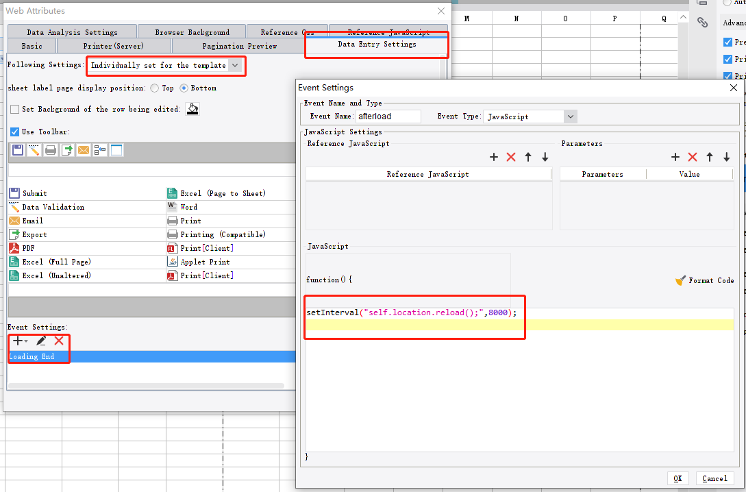The width and height of the screenshot is (746, 492).
Task: Select Top sheet label position
Action: click(154, 88)
